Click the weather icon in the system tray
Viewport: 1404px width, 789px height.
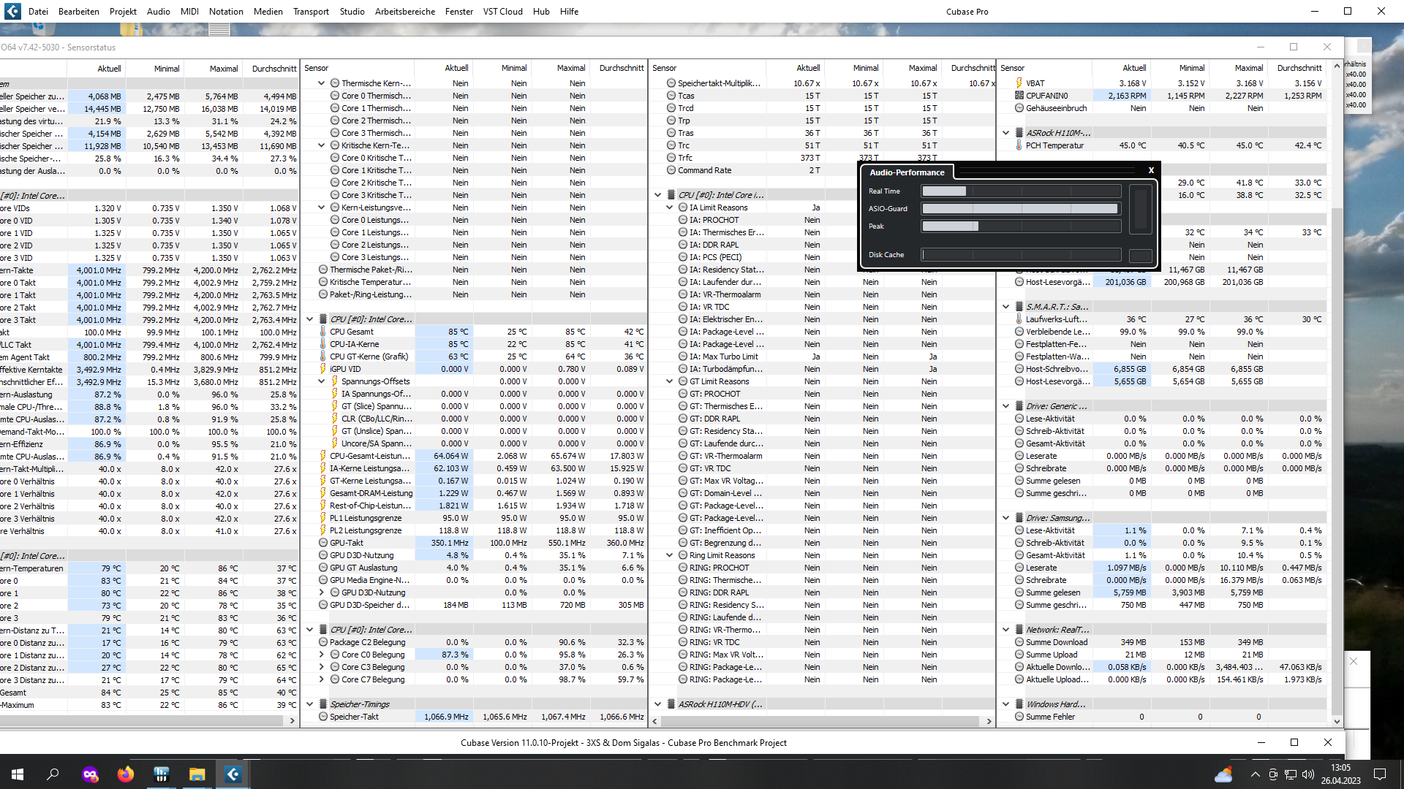click(1223, 774)
